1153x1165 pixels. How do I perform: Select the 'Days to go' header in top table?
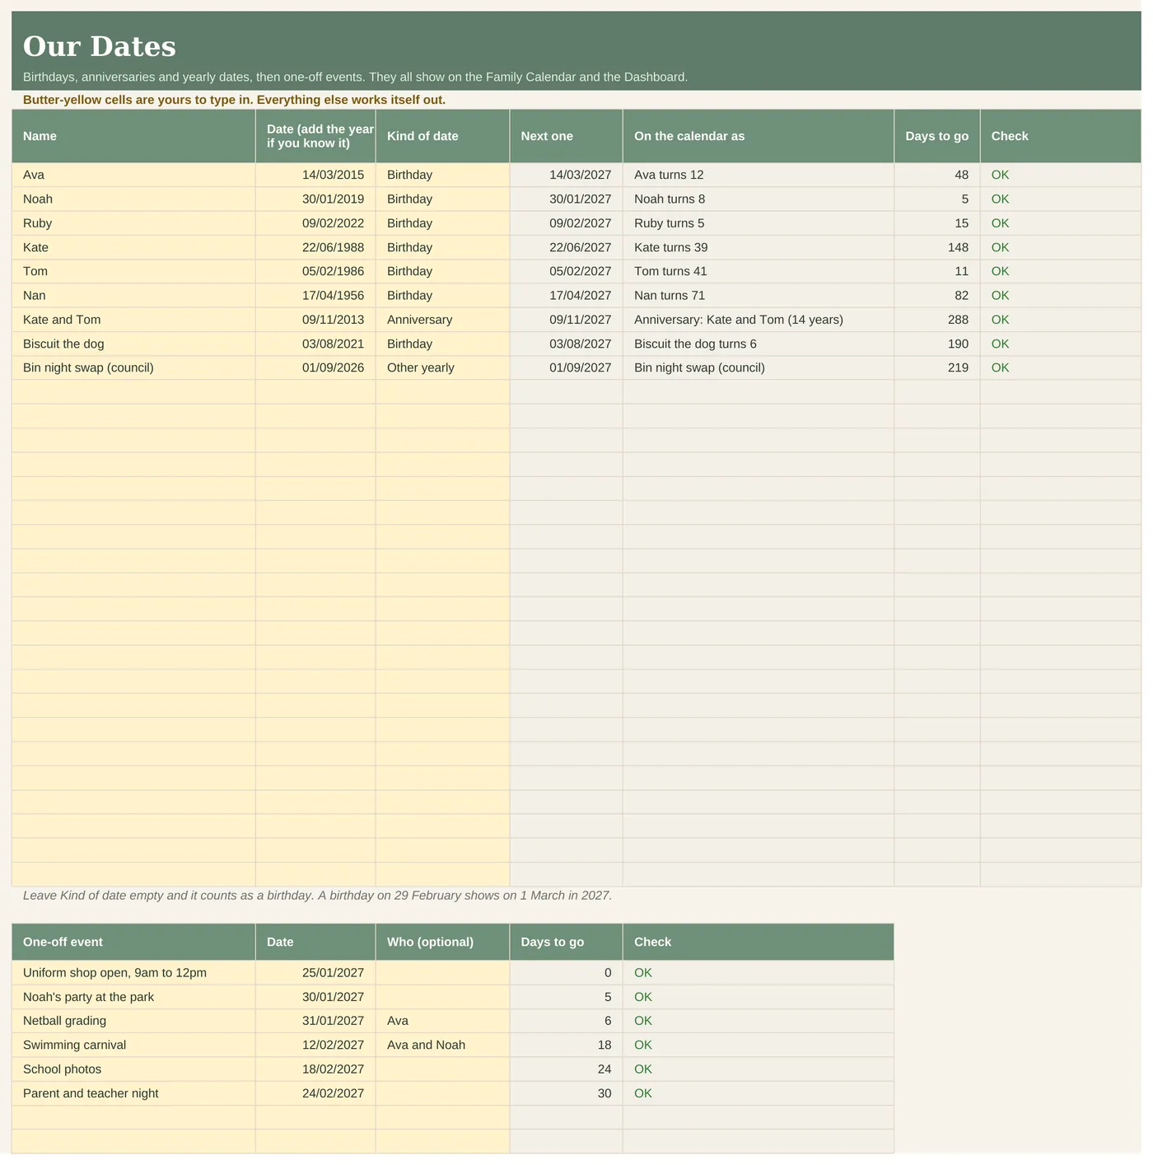(937, 137)
